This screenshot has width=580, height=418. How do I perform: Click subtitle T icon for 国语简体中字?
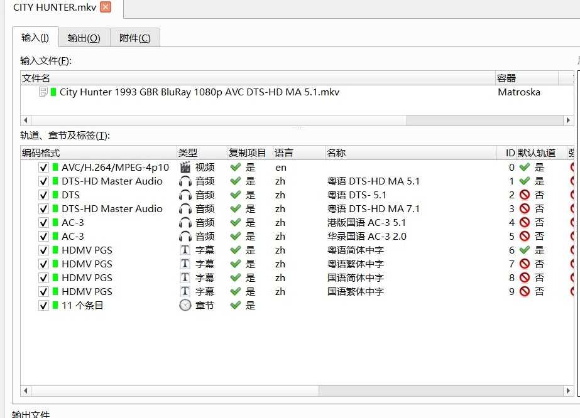pyautogui.click(x=185, y=277)
